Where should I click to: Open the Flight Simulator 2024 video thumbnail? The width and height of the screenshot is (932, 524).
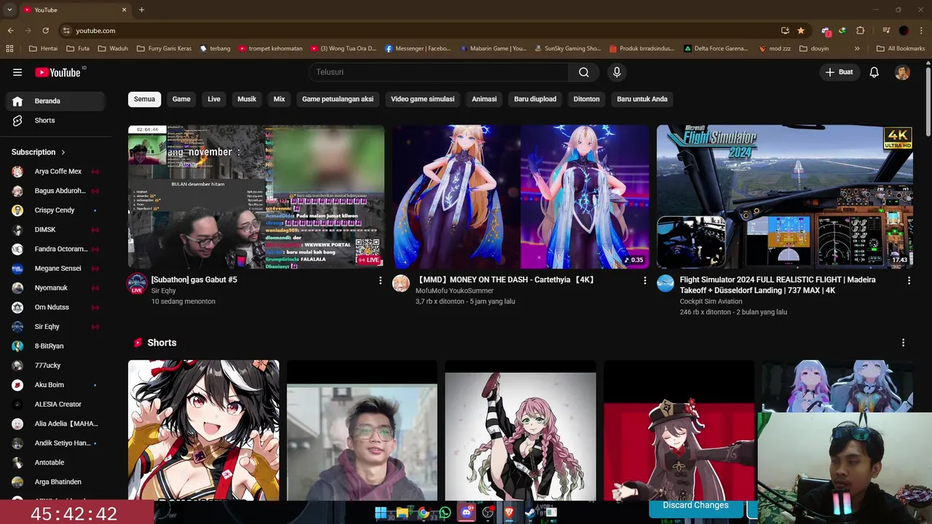(x=785, y=196)
